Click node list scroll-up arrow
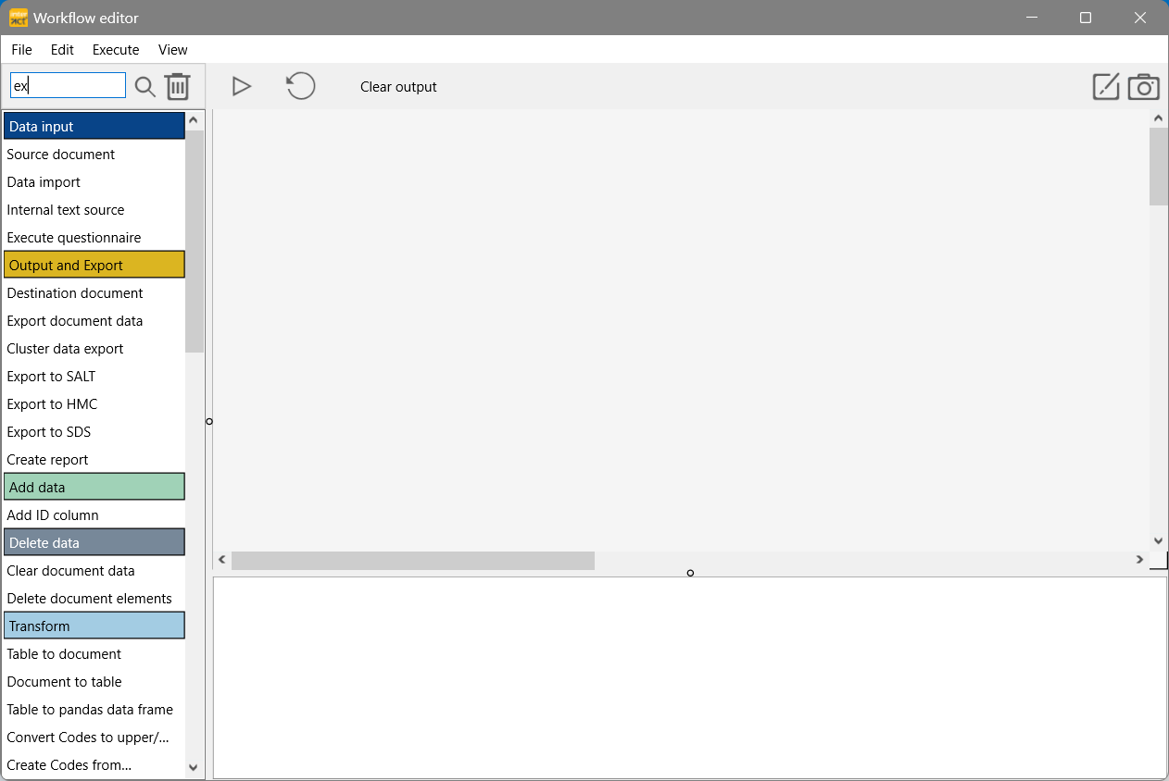 [194, 120]
